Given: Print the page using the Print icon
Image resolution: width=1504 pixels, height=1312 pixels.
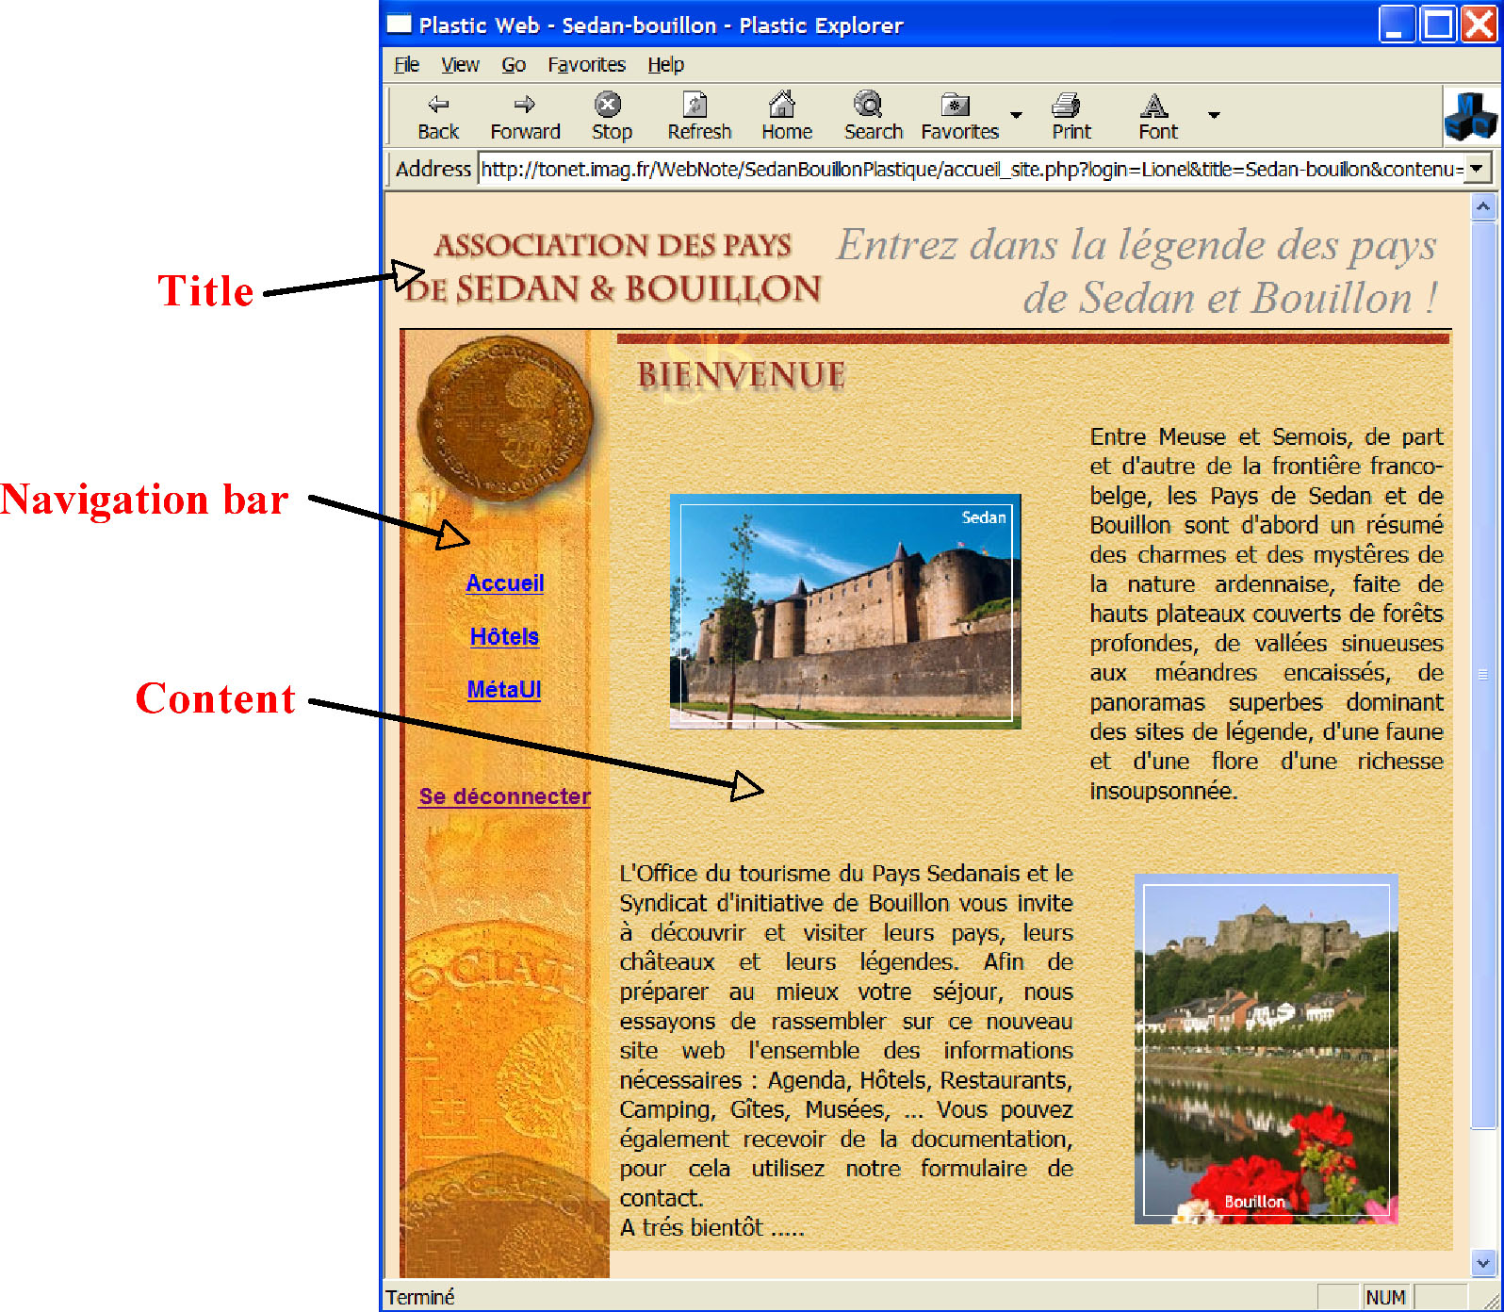Looking at the screenshot, I should 1068,105.
